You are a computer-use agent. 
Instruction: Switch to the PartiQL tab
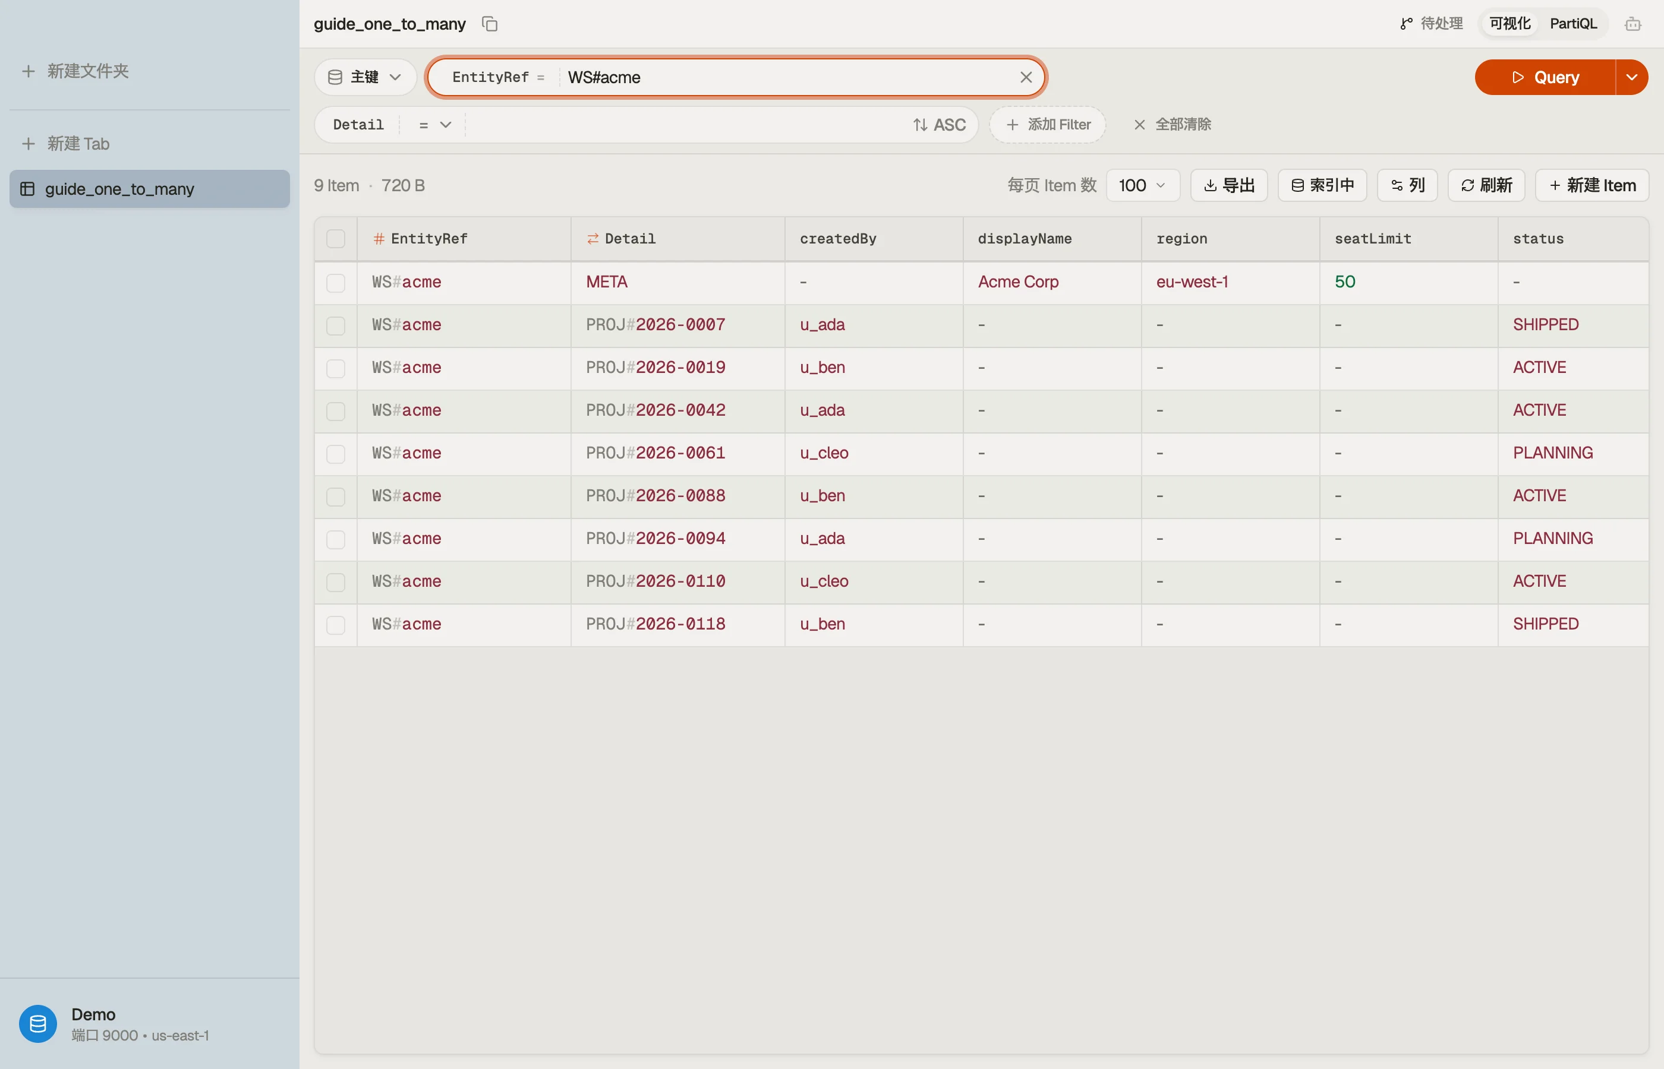point(1573,24)
